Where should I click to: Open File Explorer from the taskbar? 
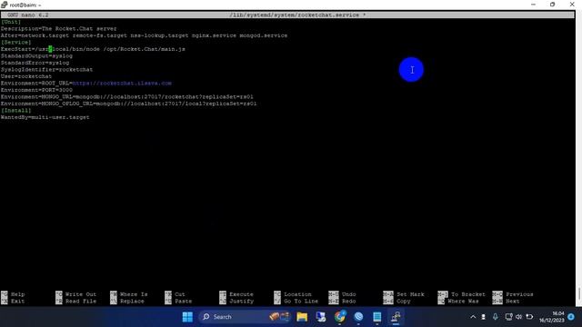coord(302,317)
